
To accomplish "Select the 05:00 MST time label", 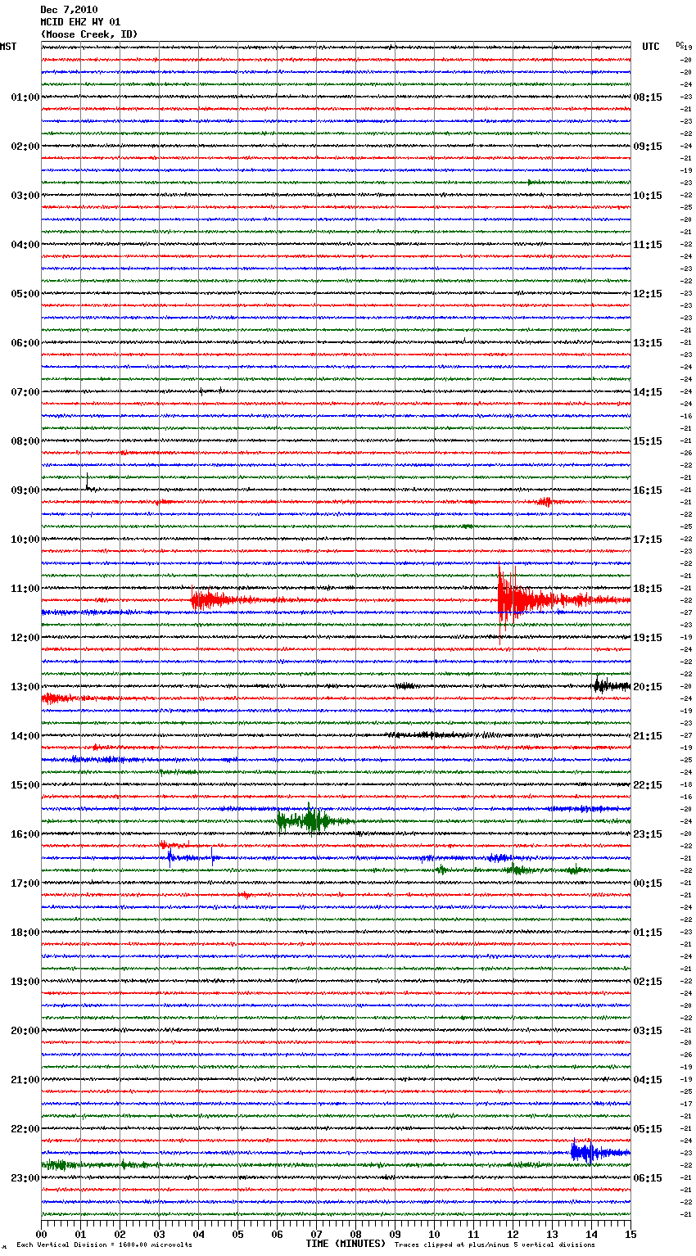I will (25, 294).
